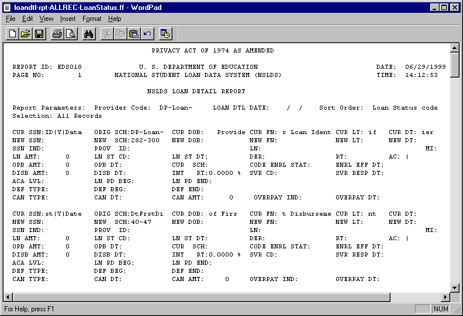The height and width of the screenshot is (316, 463).
Task: Click the horizontal scrollbar left arrow
Action: click(8, 297)
